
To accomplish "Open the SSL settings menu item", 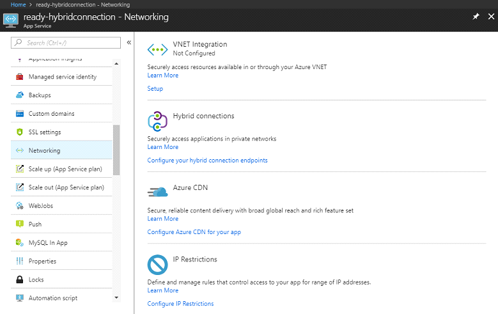I will [61, 132].
